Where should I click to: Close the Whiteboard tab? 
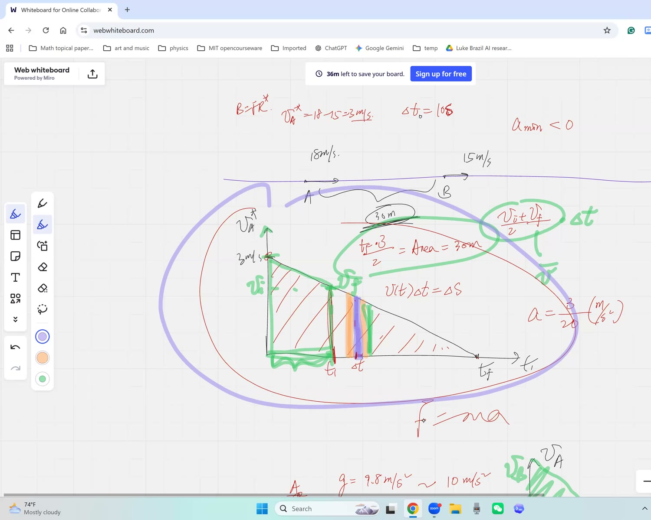110,10
